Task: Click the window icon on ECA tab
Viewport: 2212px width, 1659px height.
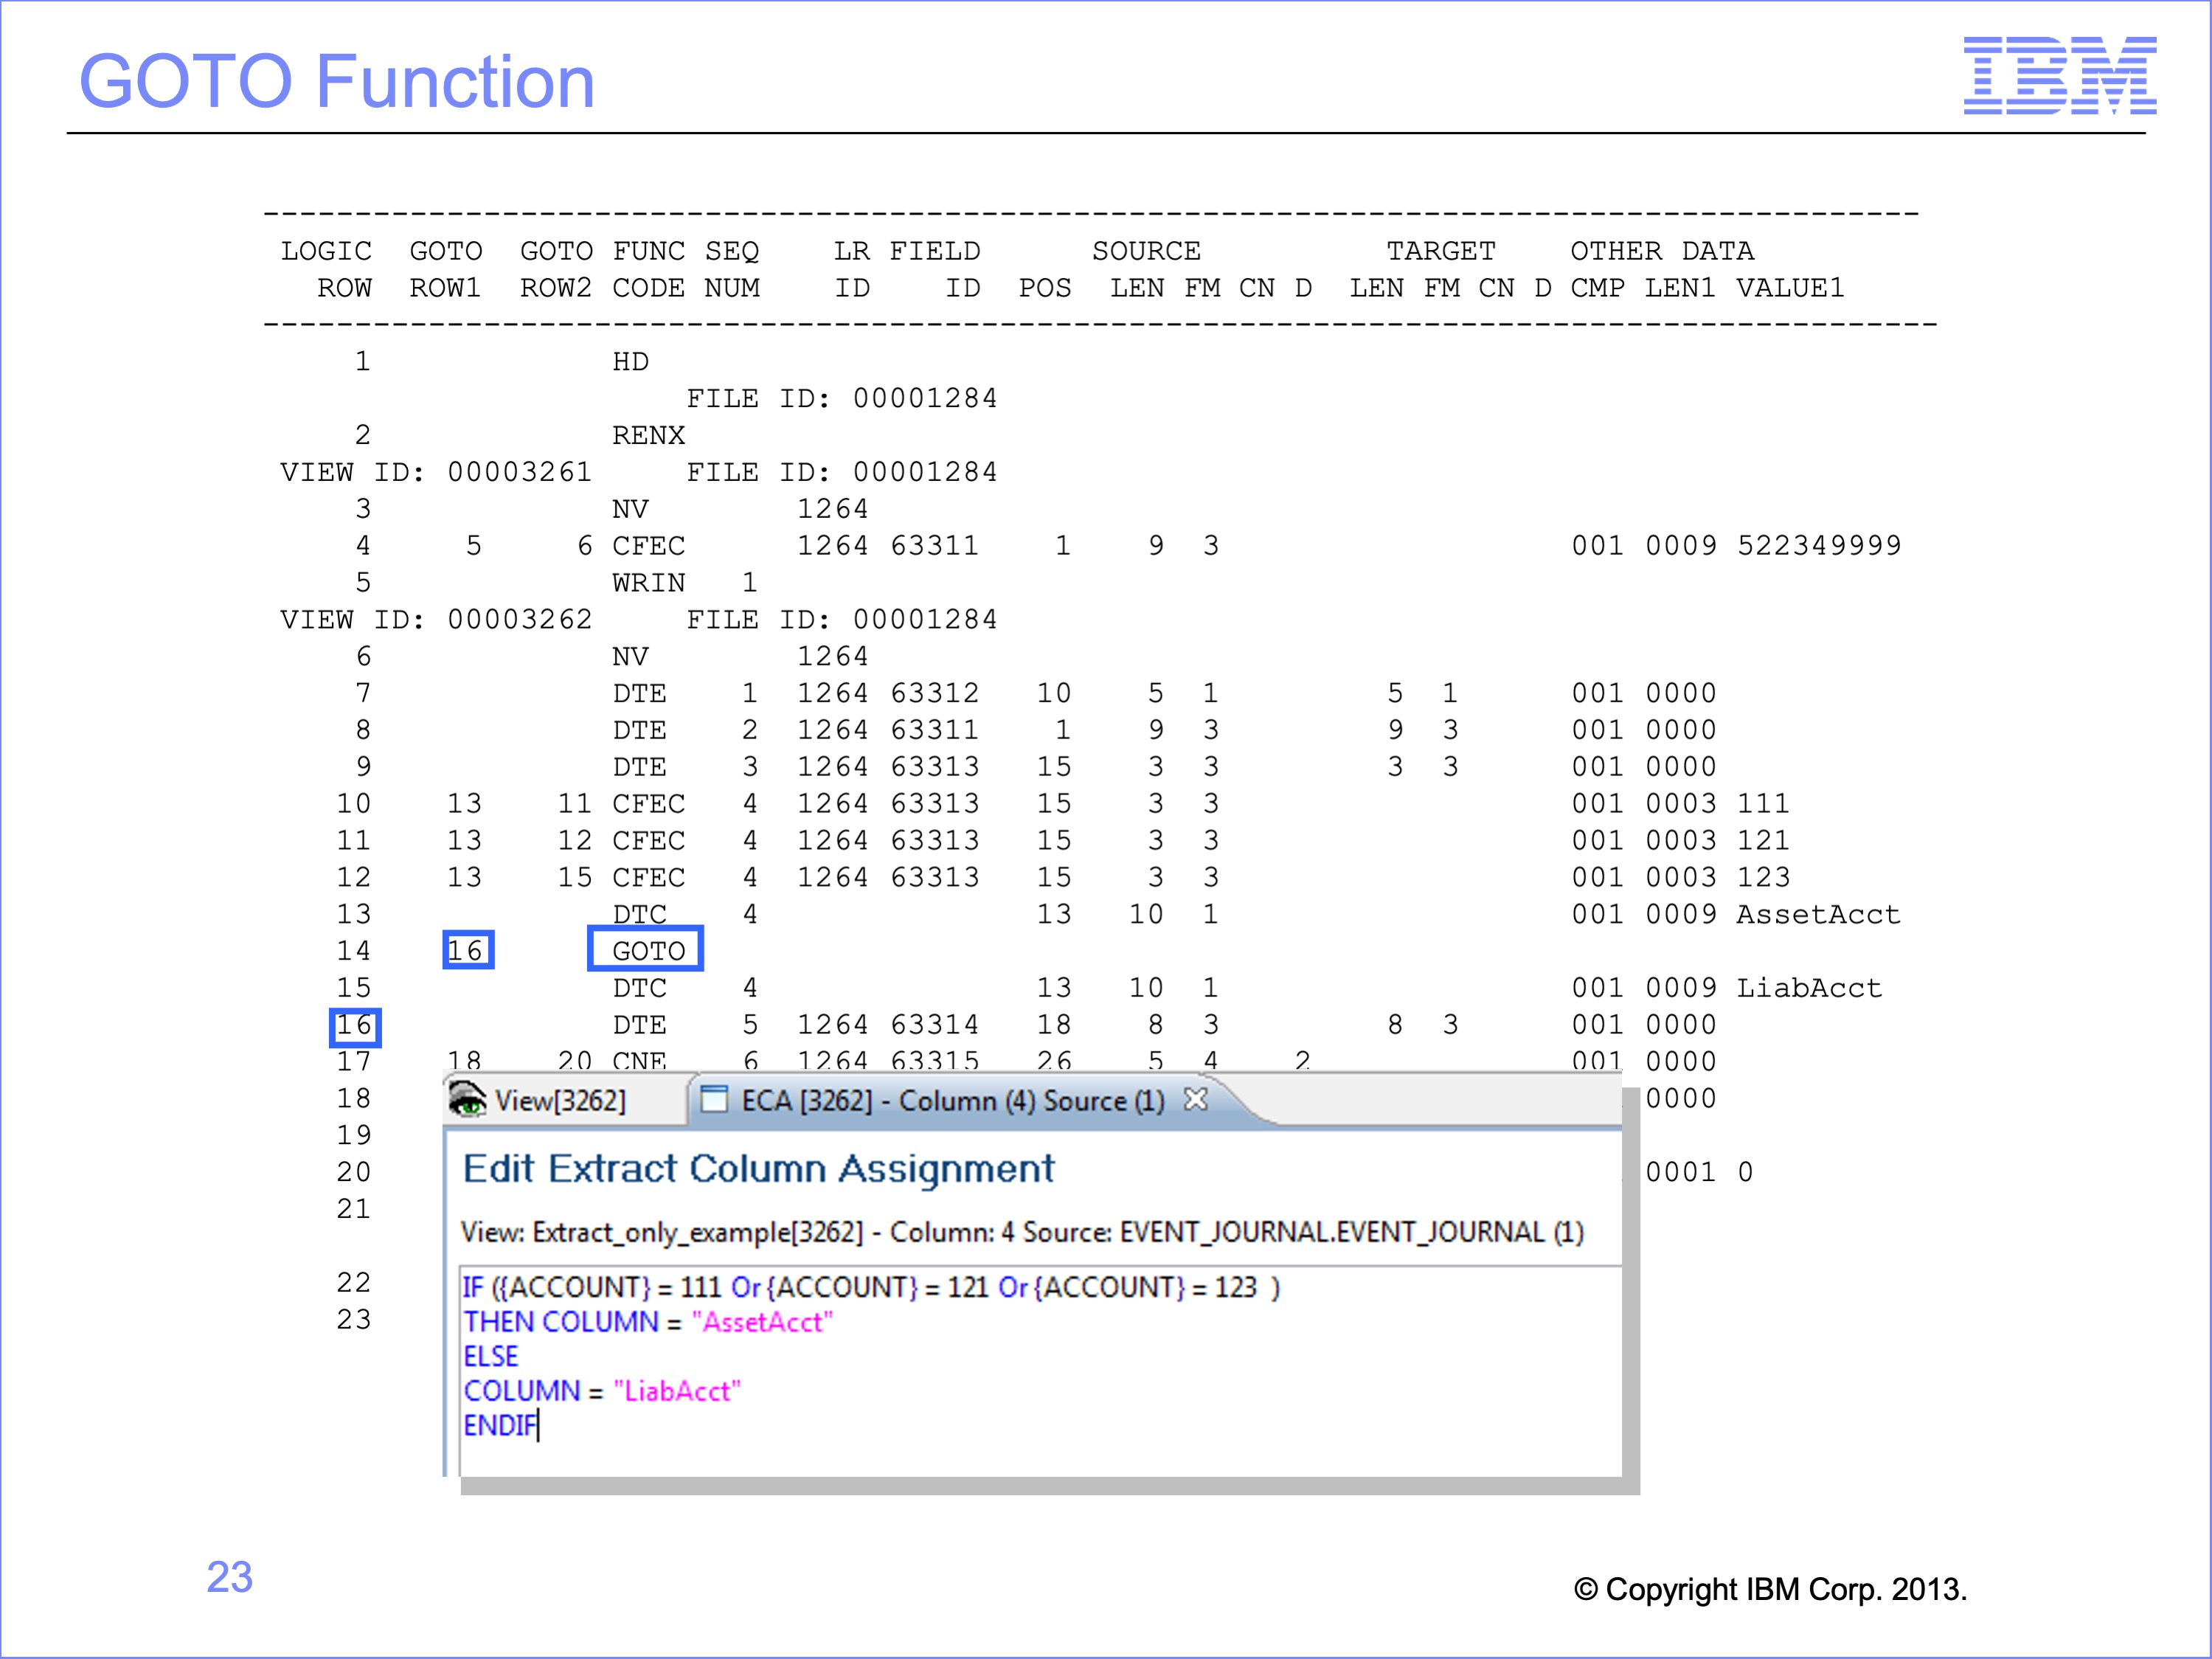Action: click(x=714, y=1099)
